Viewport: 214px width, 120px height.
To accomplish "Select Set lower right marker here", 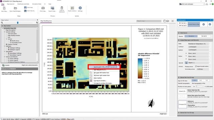I will 102,75.
